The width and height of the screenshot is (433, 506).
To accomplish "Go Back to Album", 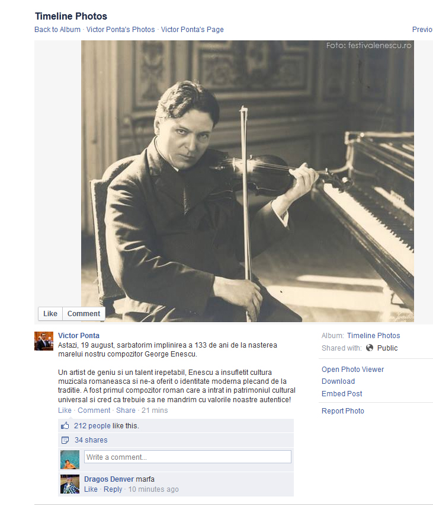I will (x=57, y=30).
